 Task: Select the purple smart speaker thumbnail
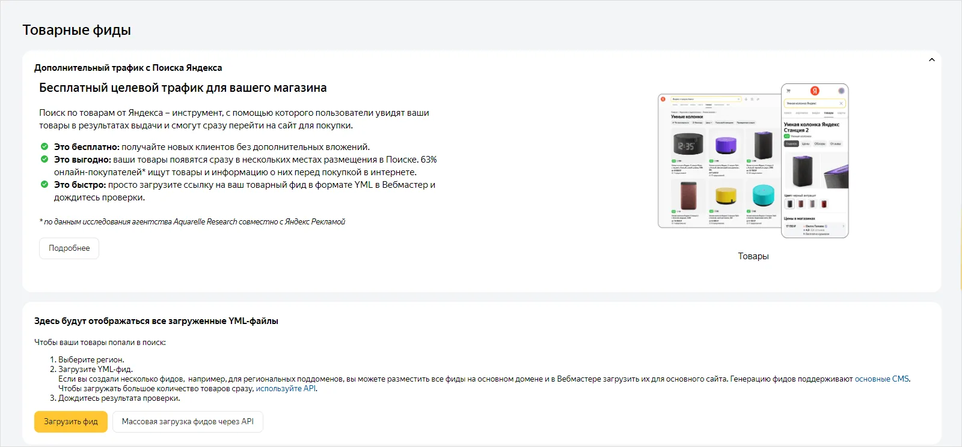(x=726, y=145)
